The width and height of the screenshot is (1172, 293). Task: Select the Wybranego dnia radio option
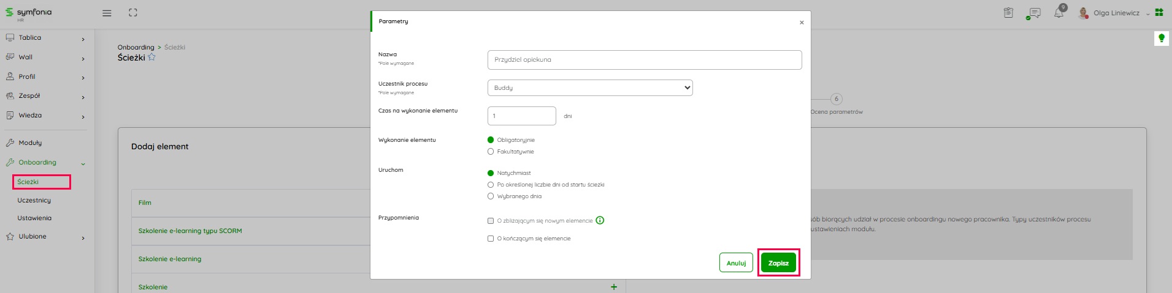click(x=491, y=196)
